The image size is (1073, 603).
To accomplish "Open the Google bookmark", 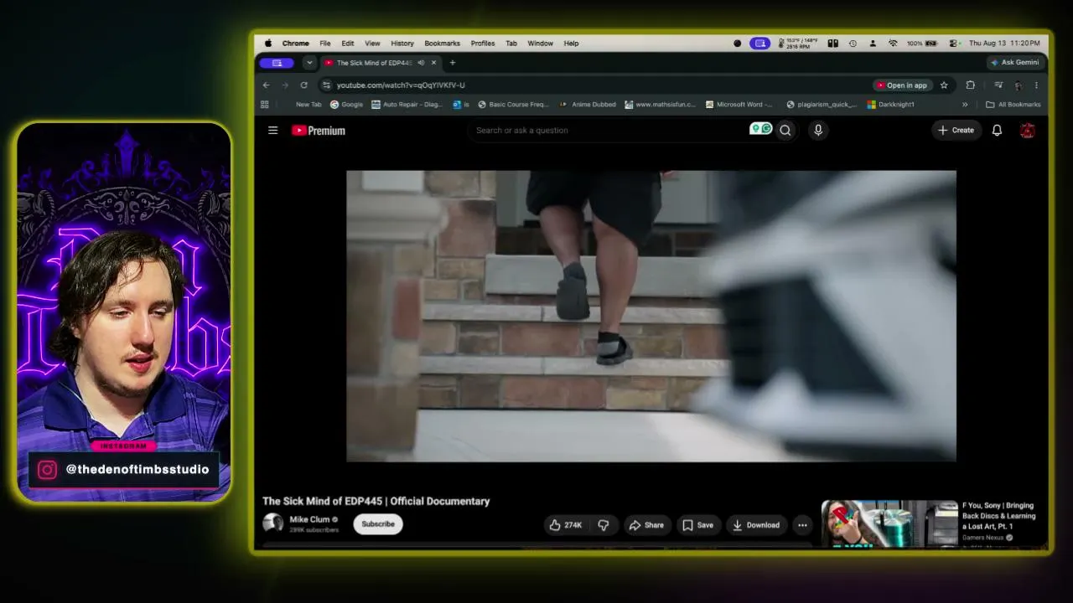I will 346,105.
